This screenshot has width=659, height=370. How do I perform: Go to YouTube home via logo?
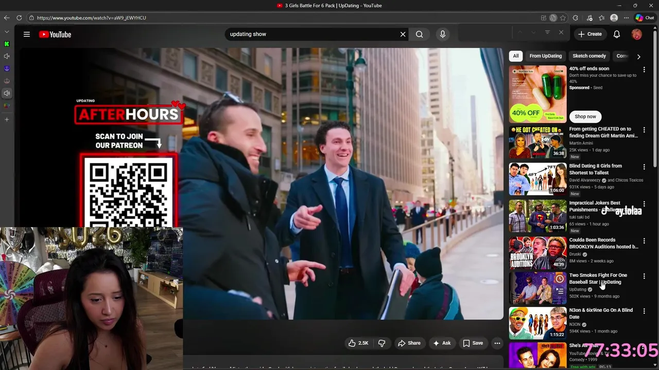pyautogui.click(x=55, y=34)
